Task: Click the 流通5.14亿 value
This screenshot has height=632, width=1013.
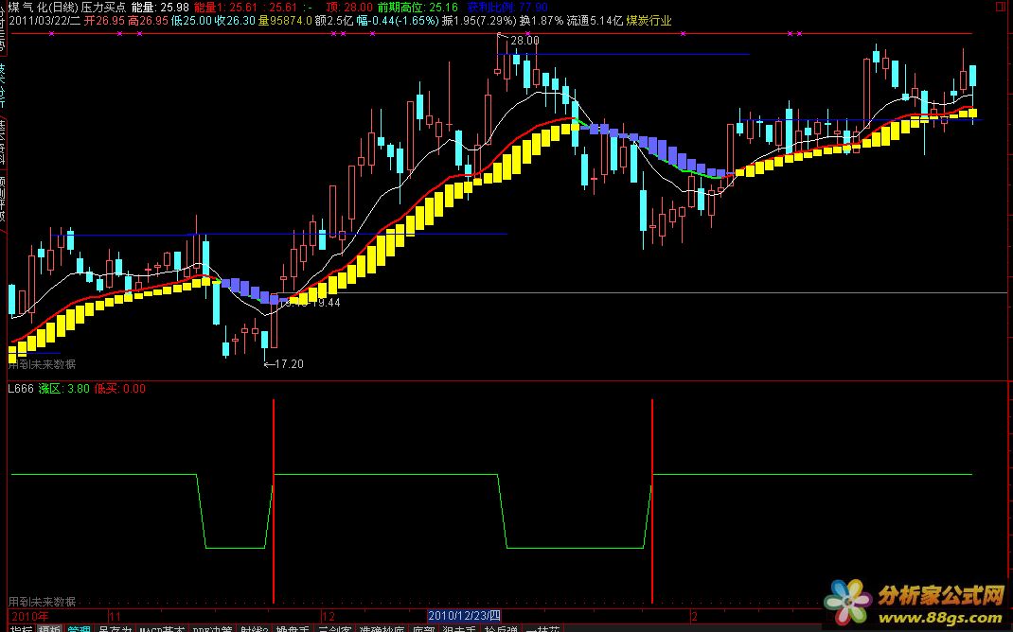Action: (x=595, y=21)
